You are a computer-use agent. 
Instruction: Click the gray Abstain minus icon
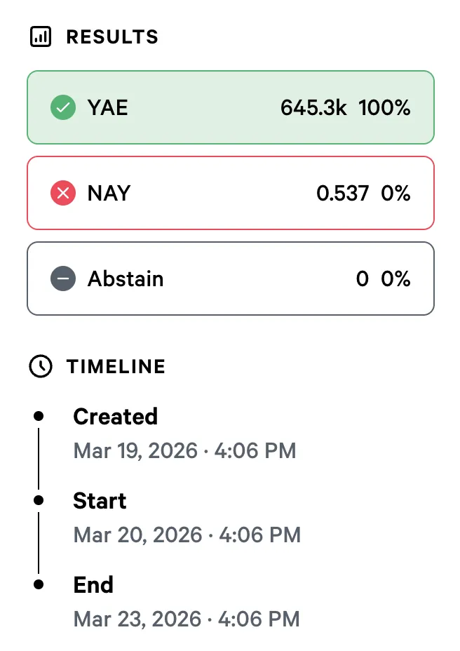[x=63, y=278]
